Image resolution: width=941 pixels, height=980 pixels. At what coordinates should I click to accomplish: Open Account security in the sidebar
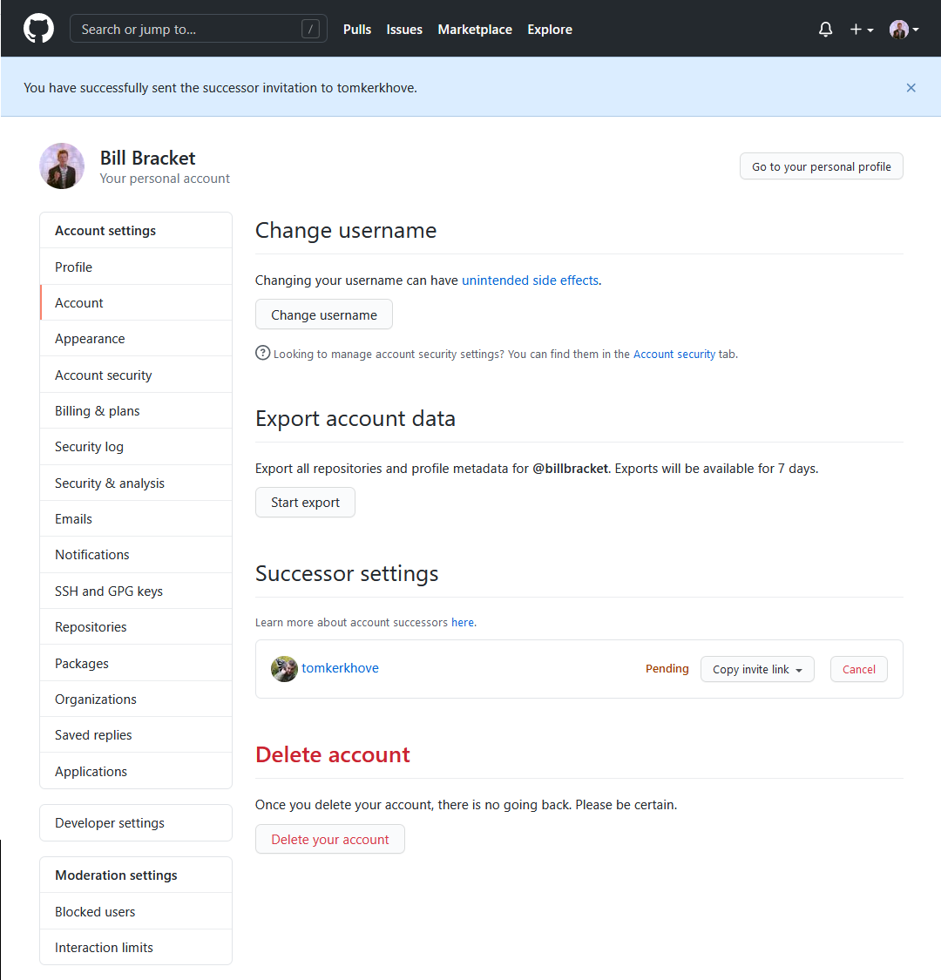click(136, 375)
